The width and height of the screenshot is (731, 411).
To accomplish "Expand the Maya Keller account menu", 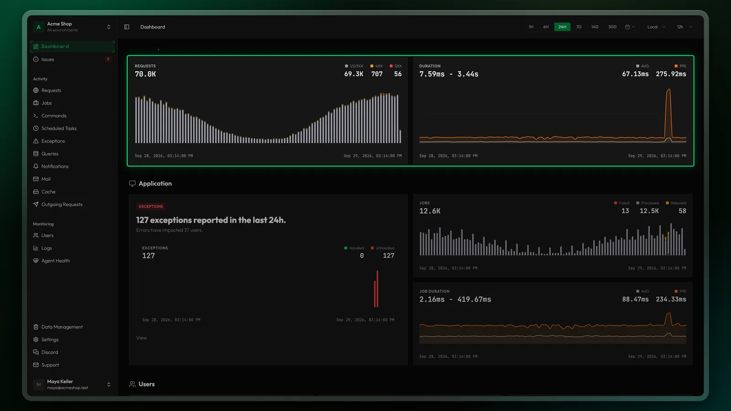I will pos(109,385).
